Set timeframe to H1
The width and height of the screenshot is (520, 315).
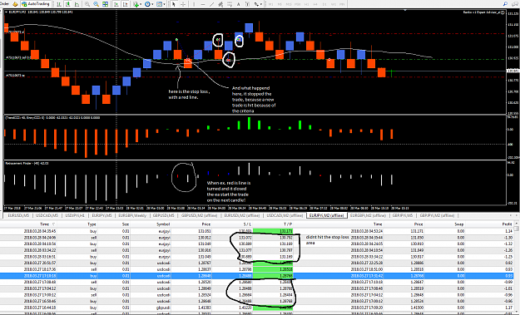click(307, 4)
